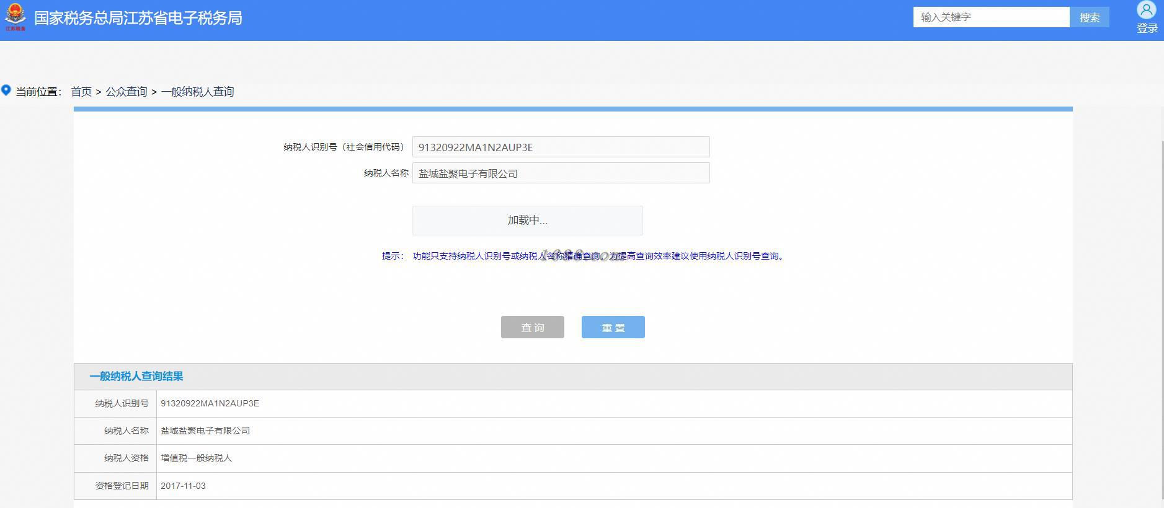Click the Jiangsu tax bureau emblem logo
The image size is (1164, 508).
(x=15, y=17)
